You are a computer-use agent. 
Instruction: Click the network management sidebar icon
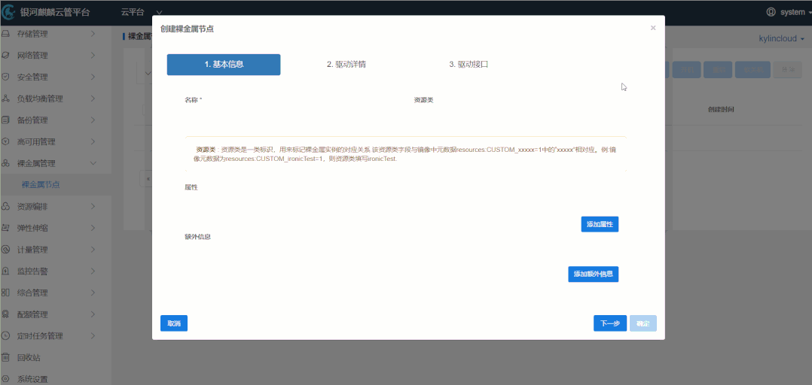(5, 56)
